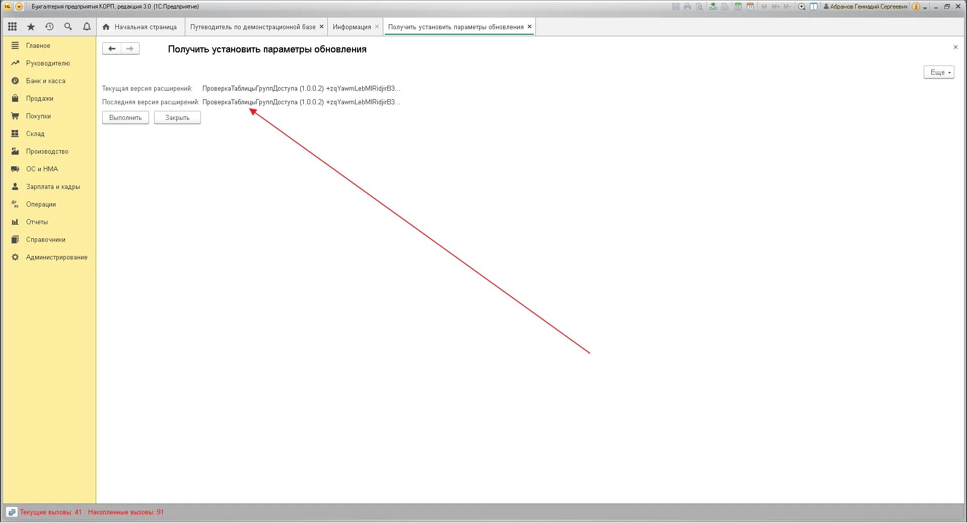
Task: Click the 1C main menu dropdown button
Action: [19, 7]
